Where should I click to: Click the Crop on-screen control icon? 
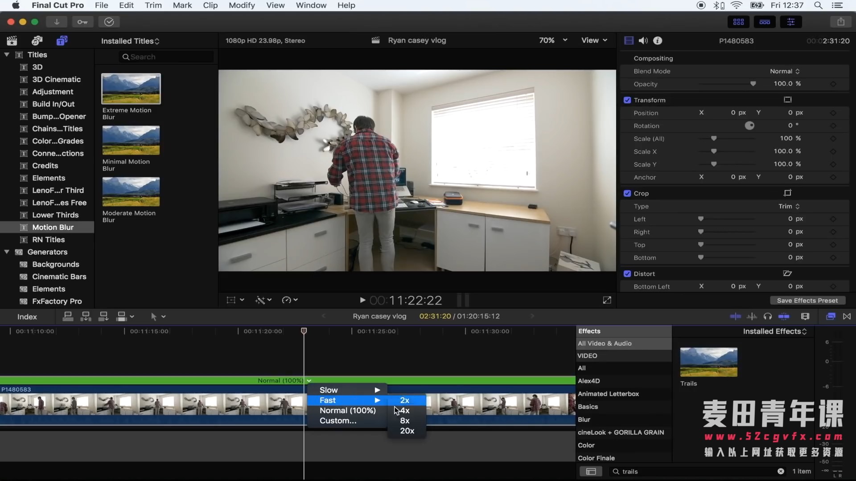point(788,193)
